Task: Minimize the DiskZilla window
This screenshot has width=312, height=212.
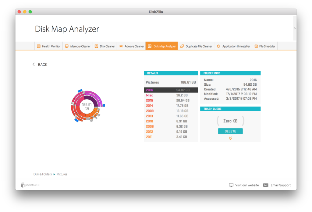Action: click(25, 12)
